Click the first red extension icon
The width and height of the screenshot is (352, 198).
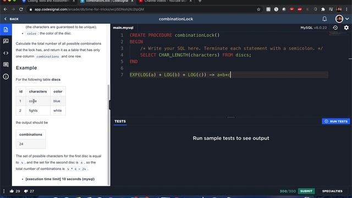292,9
